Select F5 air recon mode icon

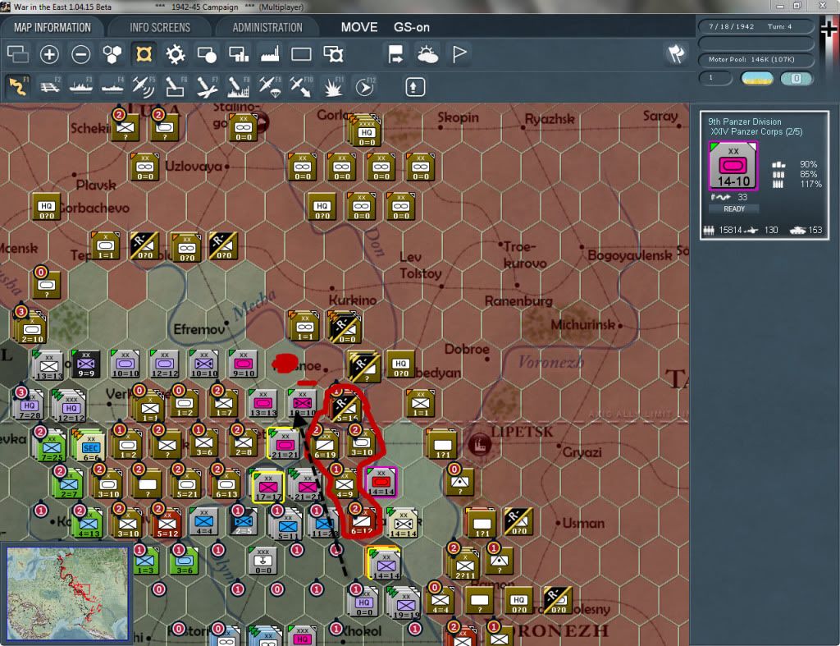144,87
